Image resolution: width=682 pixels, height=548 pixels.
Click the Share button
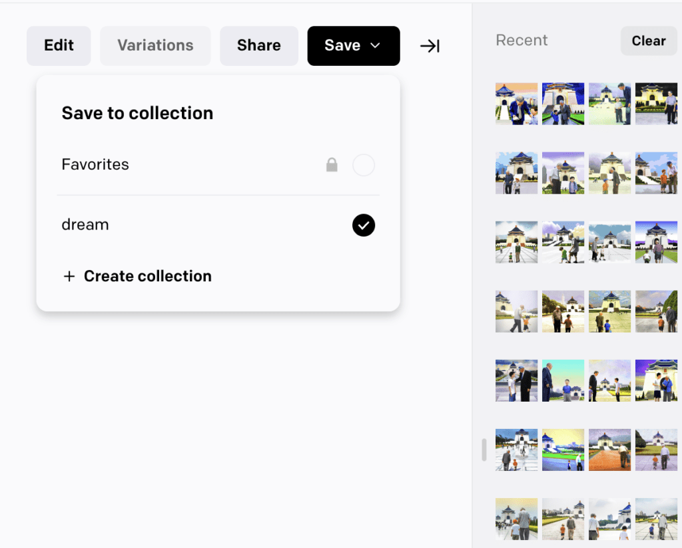[258, 46]
